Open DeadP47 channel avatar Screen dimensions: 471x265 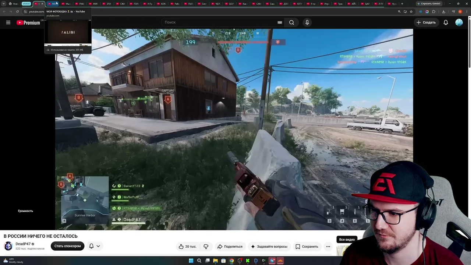pyautogui.click(x=8, y=246)
